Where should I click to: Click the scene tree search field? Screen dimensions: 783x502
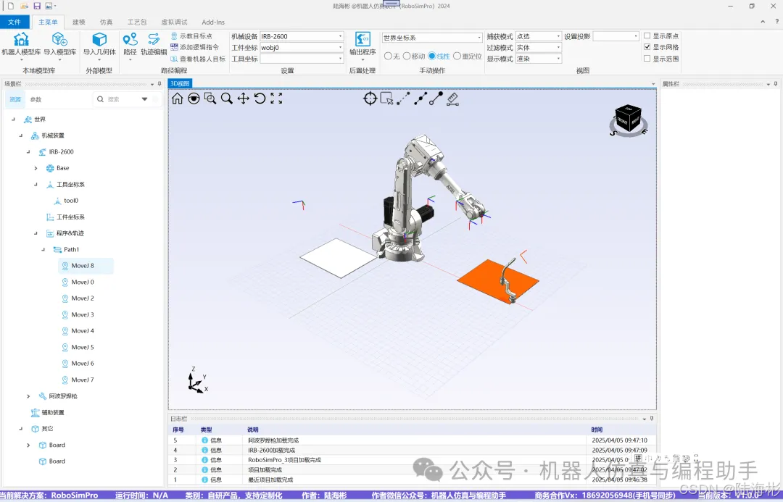coord(123,99)
